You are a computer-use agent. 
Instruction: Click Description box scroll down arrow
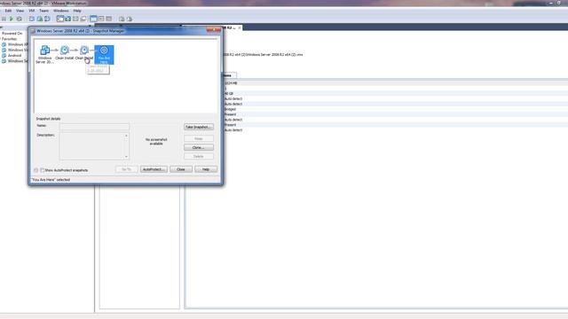coord(126,157)
